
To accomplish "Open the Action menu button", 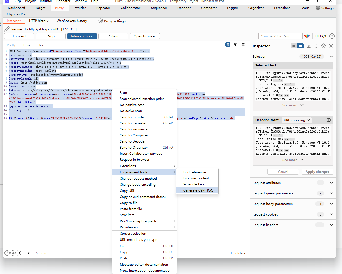I will (x=113, y=36).
